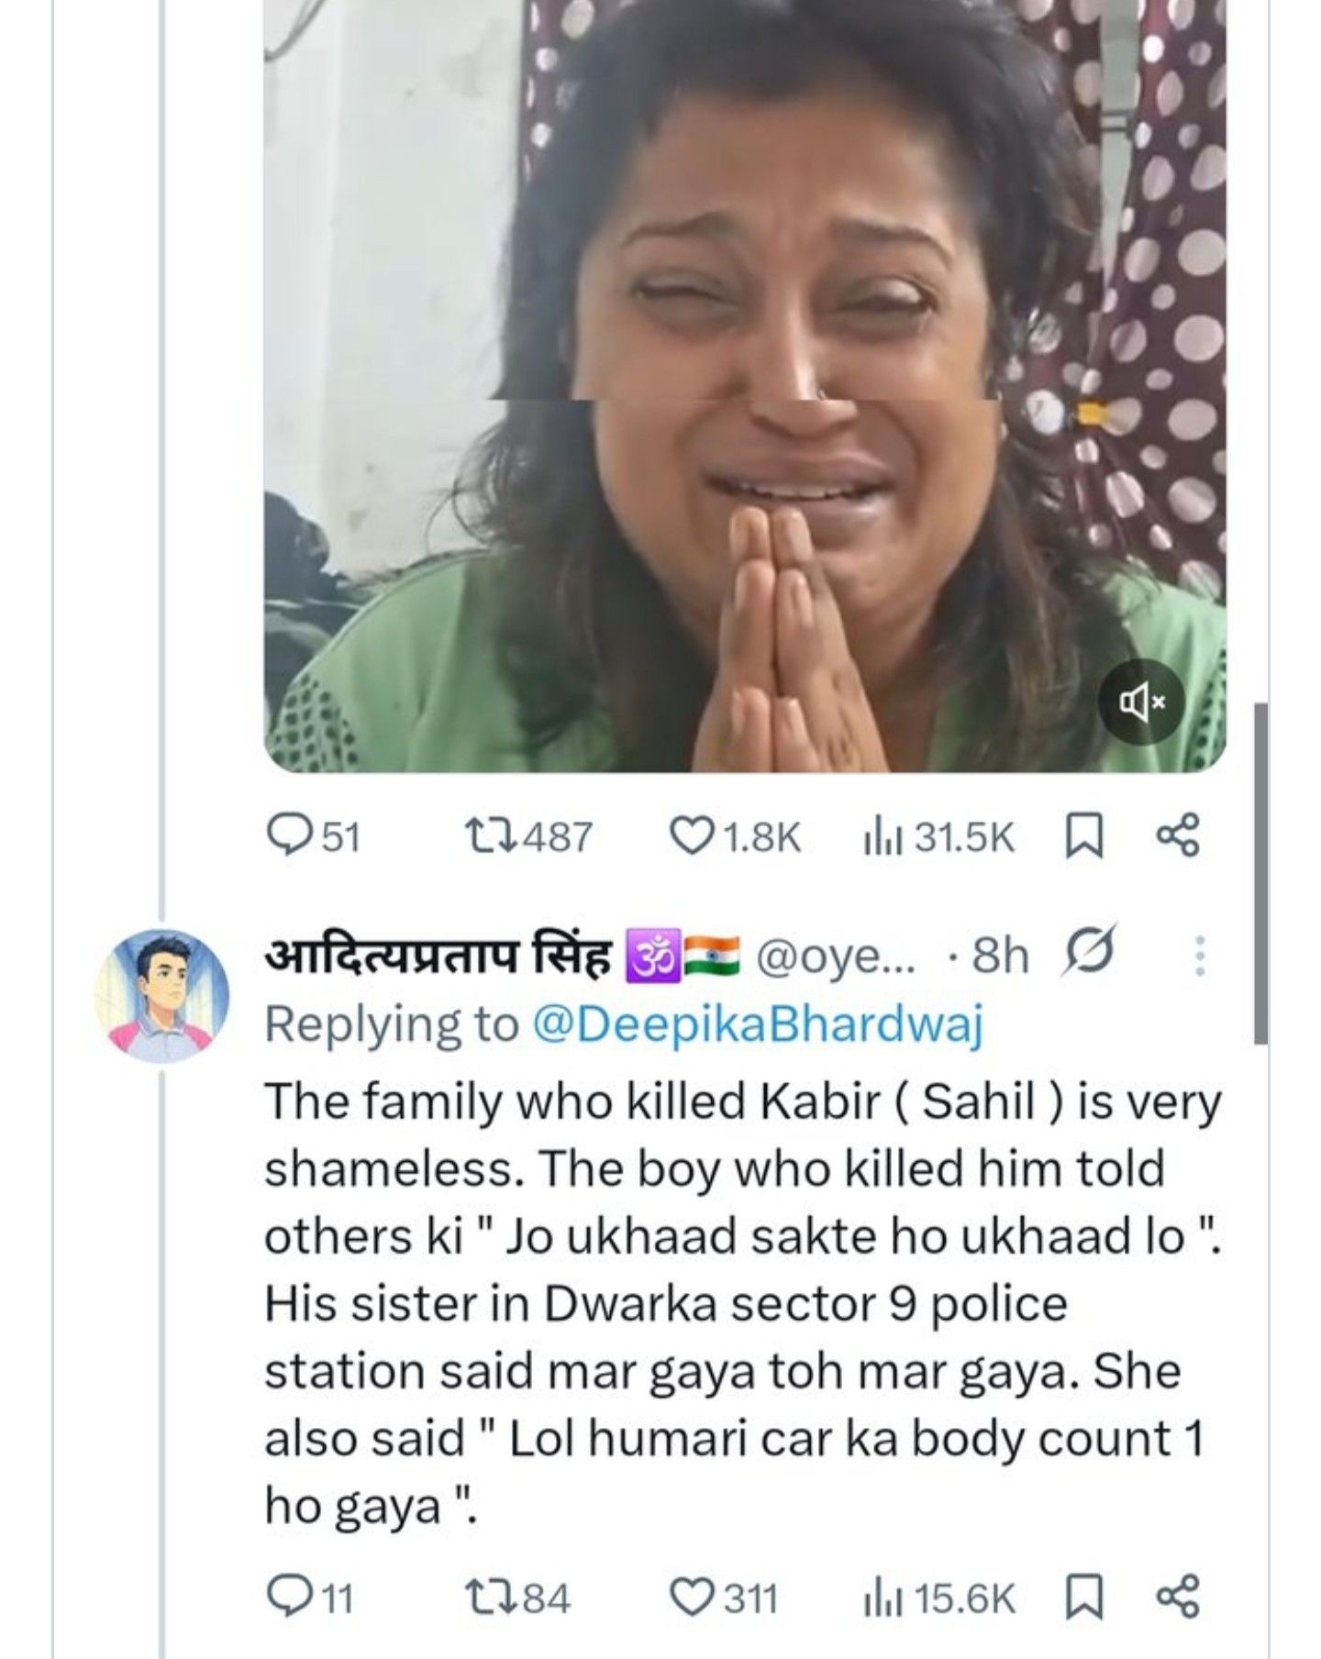Open the आदित्यप्रताप सिंह display name

point(438,956)
